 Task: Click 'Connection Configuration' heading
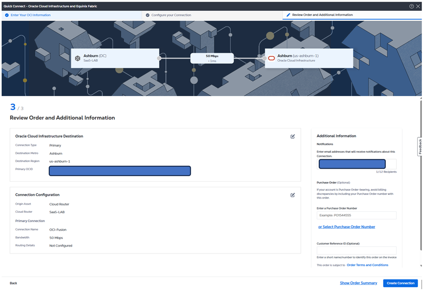coord(37,195)
